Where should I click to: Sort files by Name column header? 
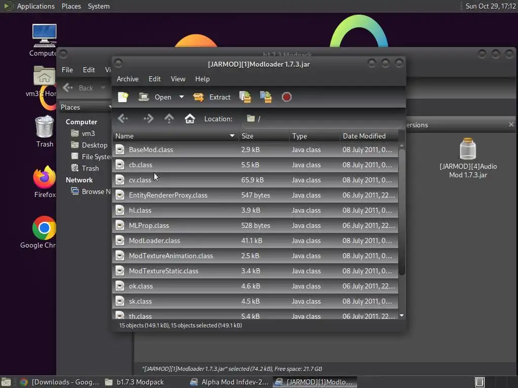pyautogui.click(x=176, y=136)
